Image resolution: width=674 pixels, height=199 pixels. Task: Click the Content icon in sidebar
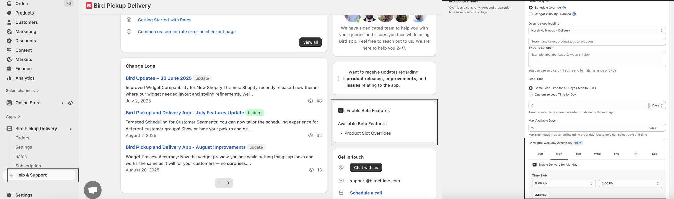point(9,50)
